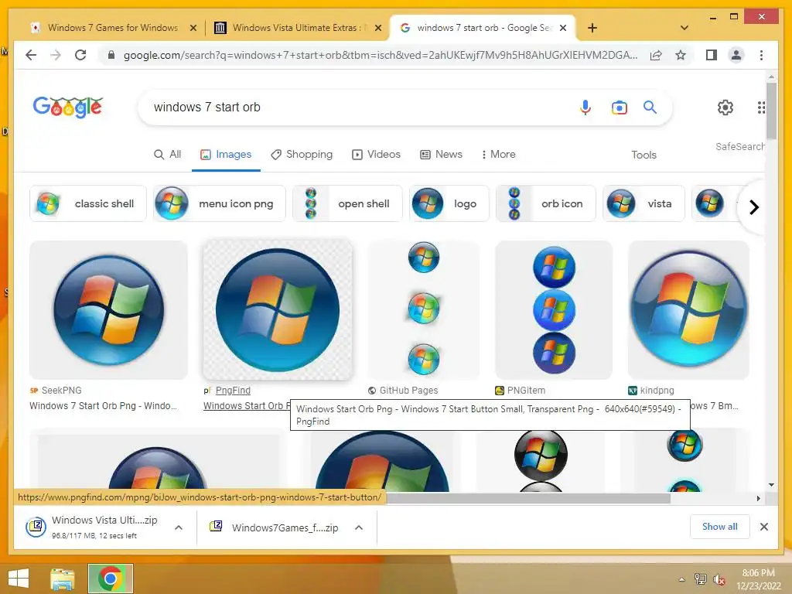Select the All results tab
Viewport: 792px width, 594px height.
(167, 154)
